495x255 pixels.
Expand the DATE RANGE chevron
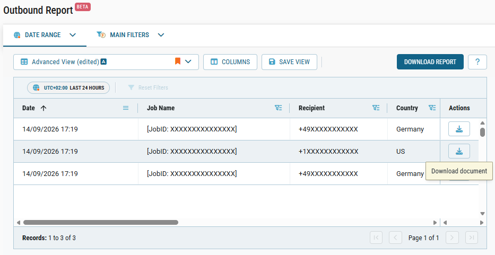[x=73, y=35]
